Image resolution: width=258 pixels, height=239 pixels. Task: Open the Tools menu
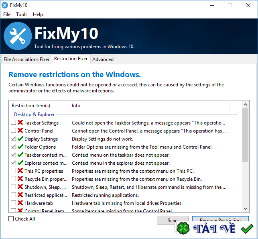coord(22,14)
